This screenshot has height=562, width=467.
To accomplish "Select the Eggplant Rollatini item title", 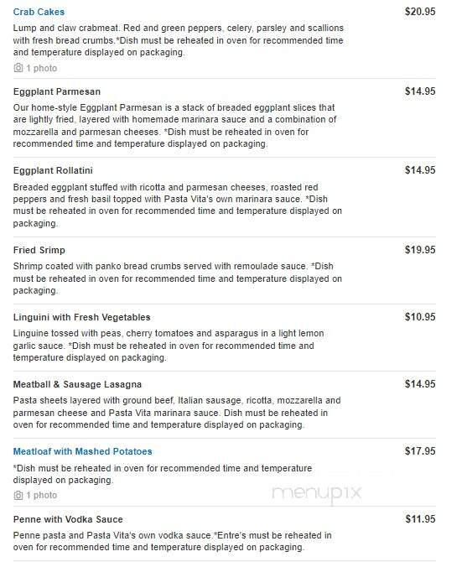I will click(53, 170).
